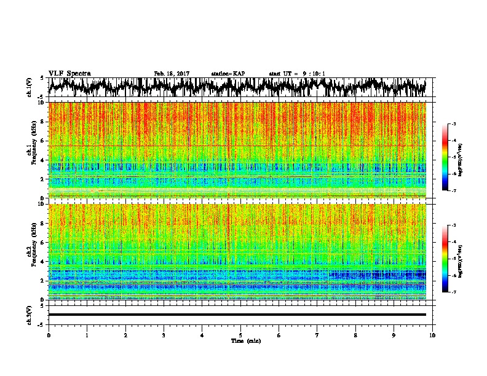Click the "4" kHz tick of ch.2 spectrogram

coord(44,262)
